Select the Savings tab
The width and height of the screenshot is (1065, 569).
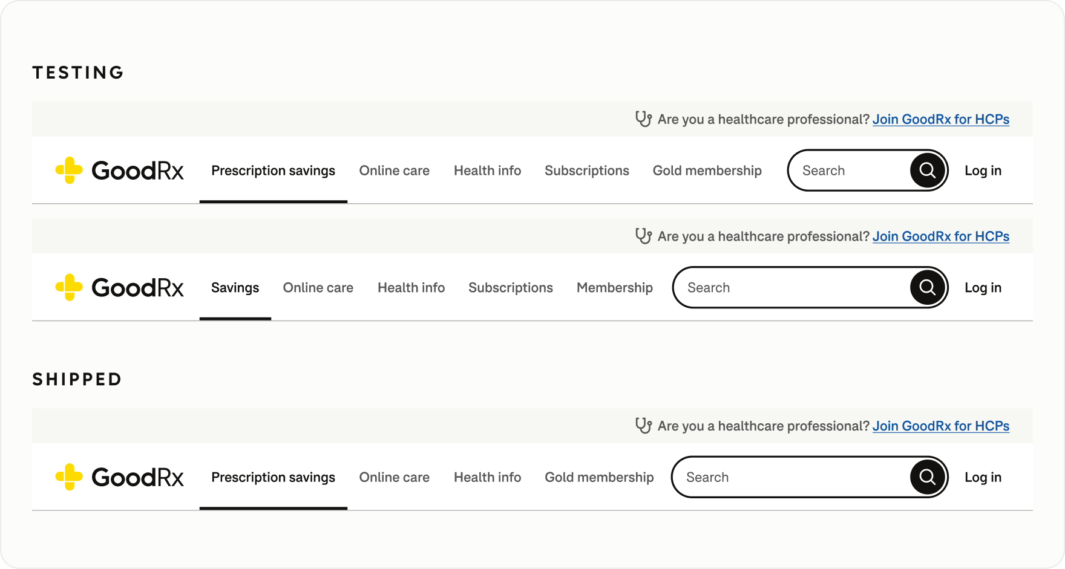tap(235, 288)
